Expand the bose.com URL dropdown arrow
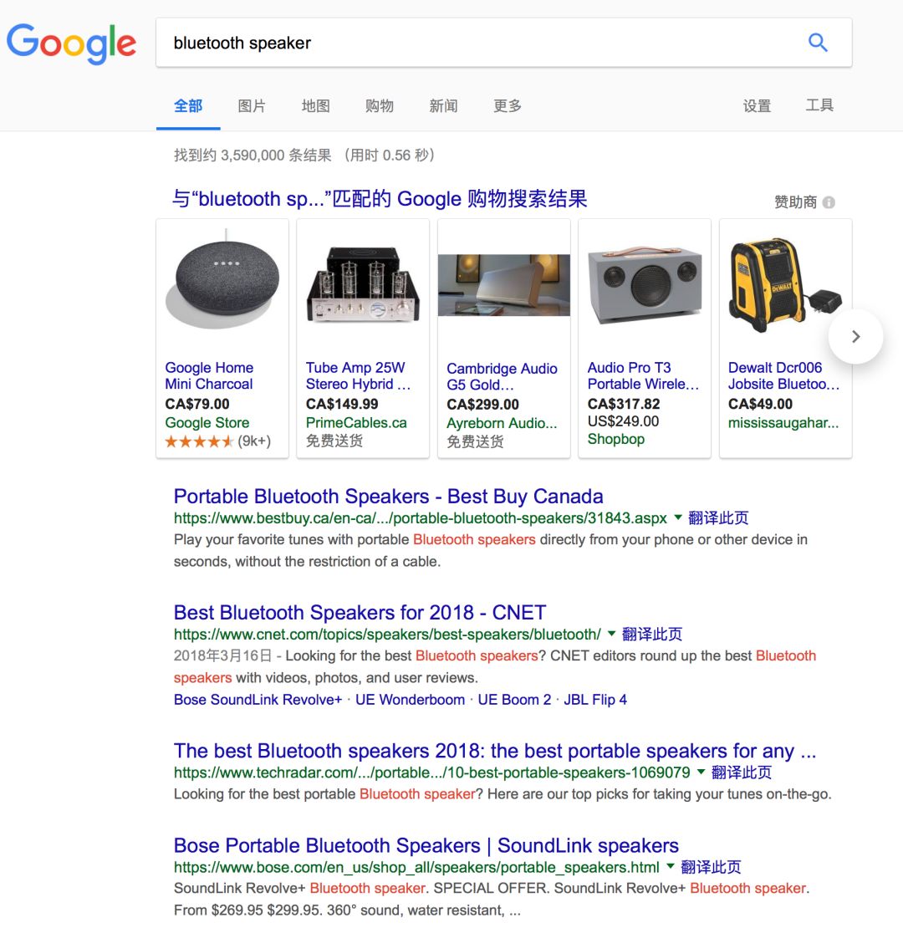This screenshot has height=928, width=903. click(x=671, y=866)
